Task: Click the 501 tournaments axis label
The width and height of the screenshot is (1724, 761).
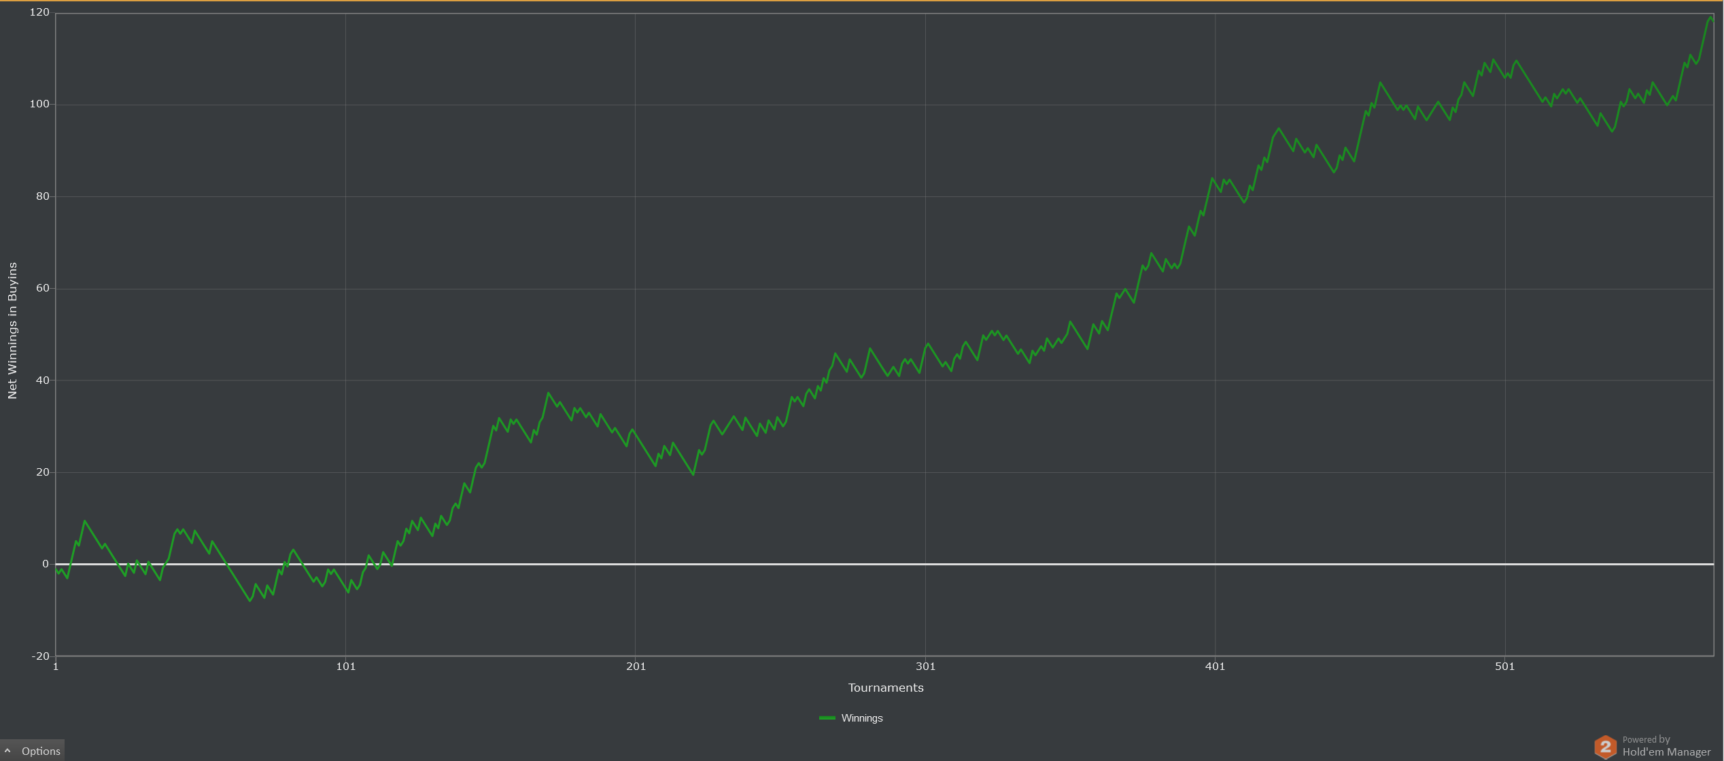Action: [1505, 667]
